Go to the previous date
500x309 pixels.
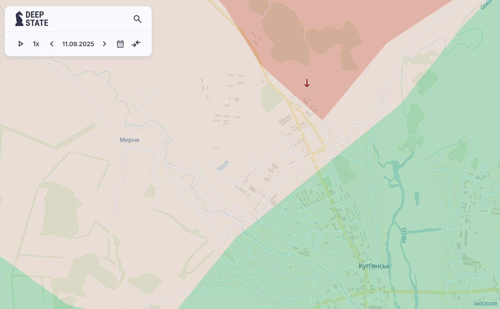(x=52, y=44)
